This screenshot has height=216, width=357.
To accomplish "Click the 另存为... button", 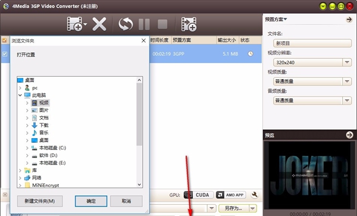I will tap(234, 208).
